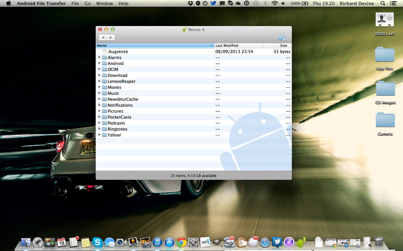This screenshot has width=403, height=251.
Task: Open Skype from the Dock
Action: tap(97, 242)
